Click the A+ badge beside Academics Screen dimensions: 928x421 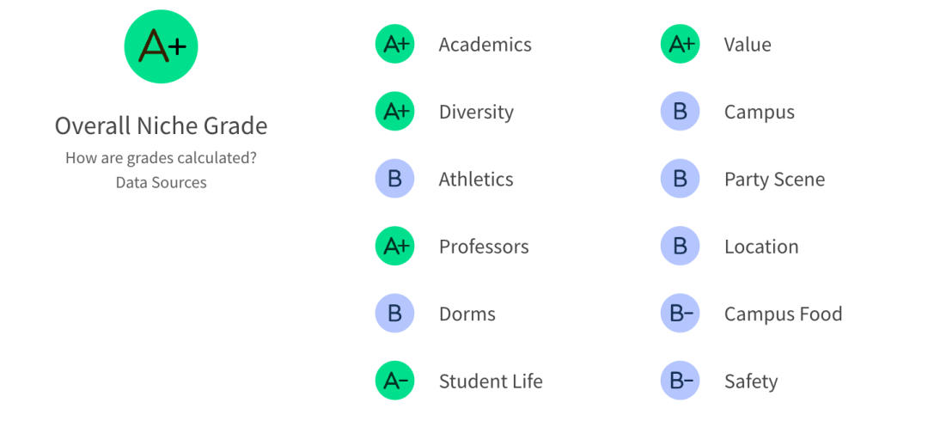coord(394,45)
